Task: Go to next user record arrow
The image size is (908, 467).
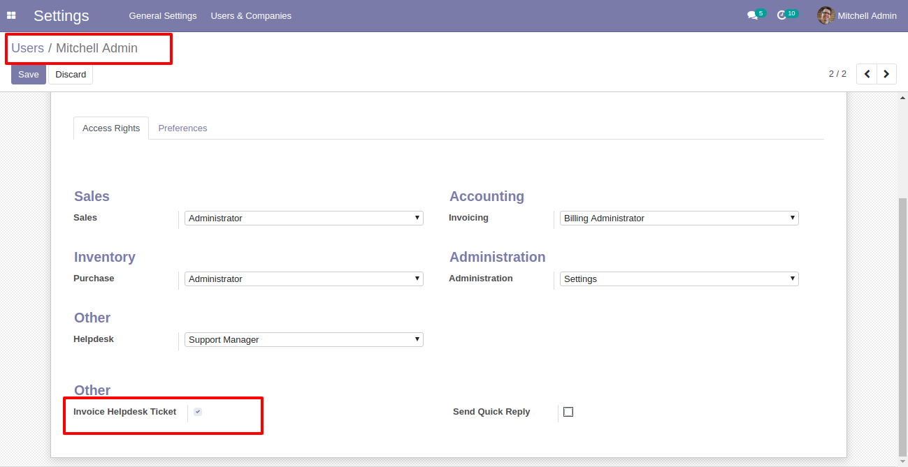Action: point(886,74)
